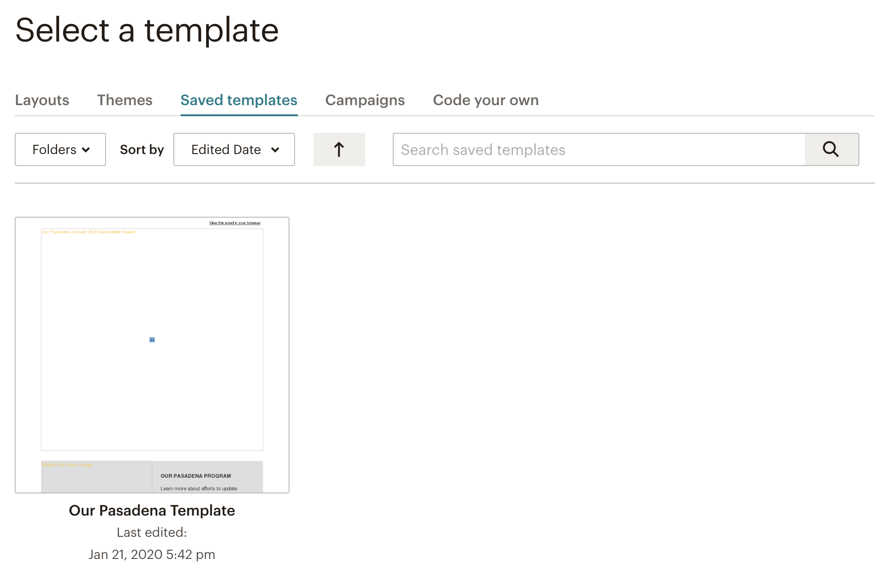Viewport: 875px width, 570px height.
Task: Open the Themes tab
Action: tap(124, 100)
